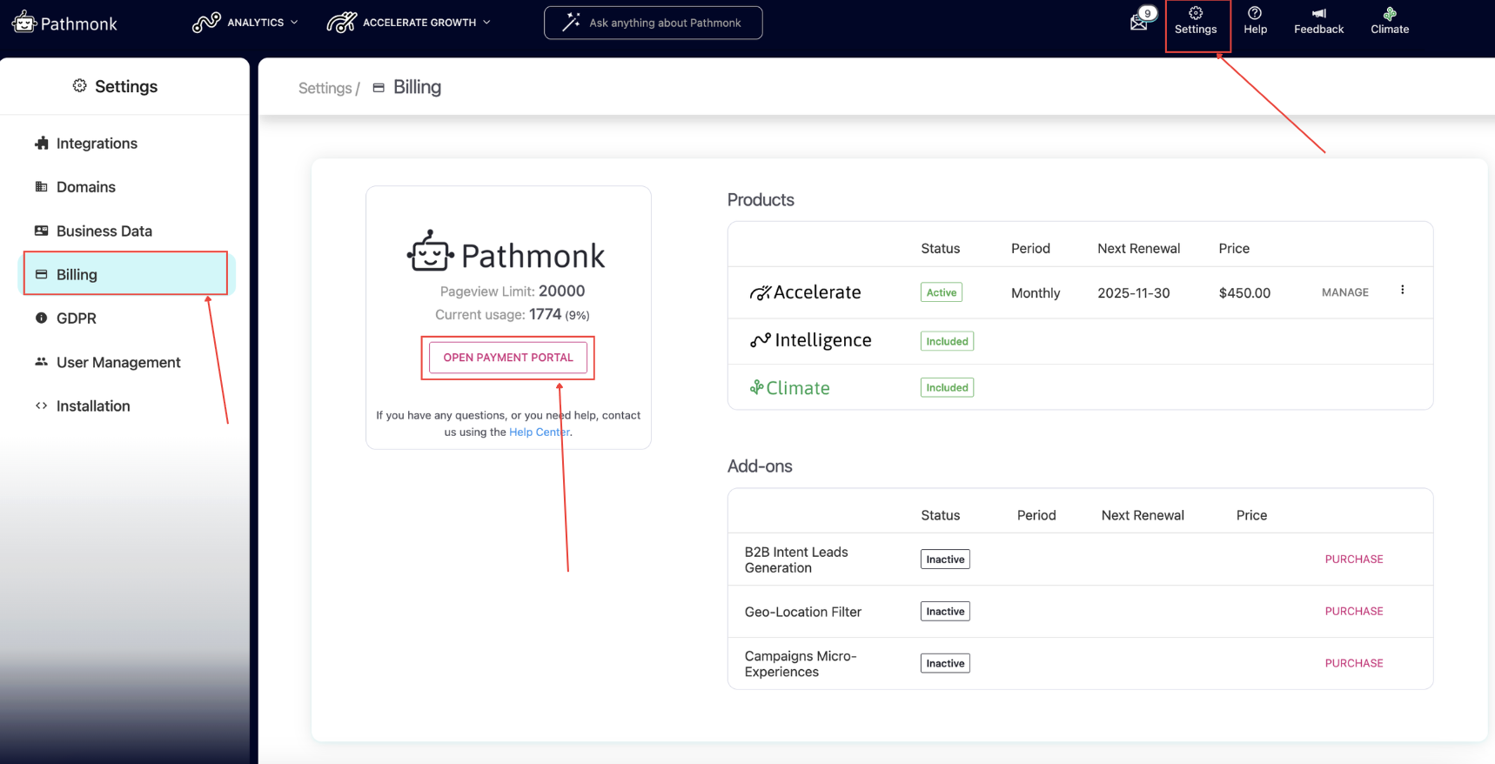The image size is (1495, 764).
Task: Click the Intelligence product name
Action: (x=810, y=340)
